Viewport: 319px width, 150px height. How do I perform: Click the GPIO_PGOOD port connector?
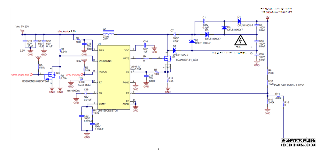pos(82,75)
